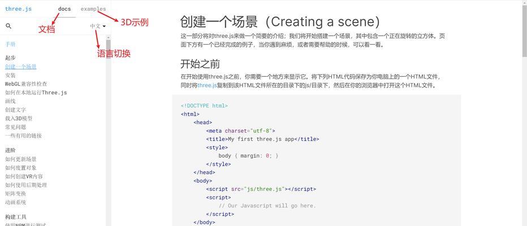Image resolution: width=527 pixels, height=226 pixels.
Task: Switch to the examples tab
Action: tap(93, 9)
